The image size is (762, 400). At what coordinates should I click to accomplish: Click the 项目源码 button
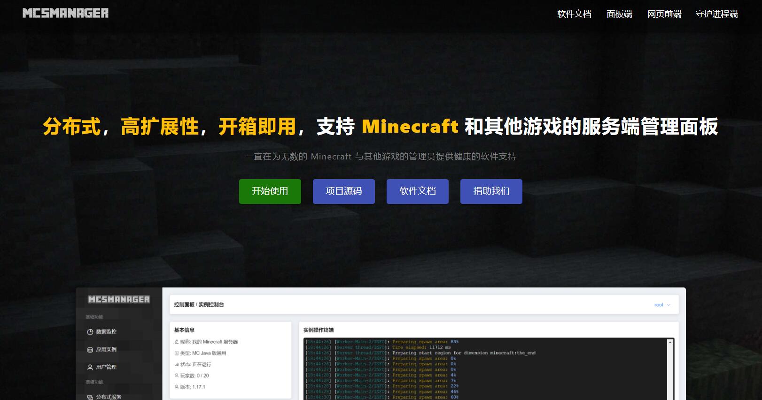[x=344, y=191]
